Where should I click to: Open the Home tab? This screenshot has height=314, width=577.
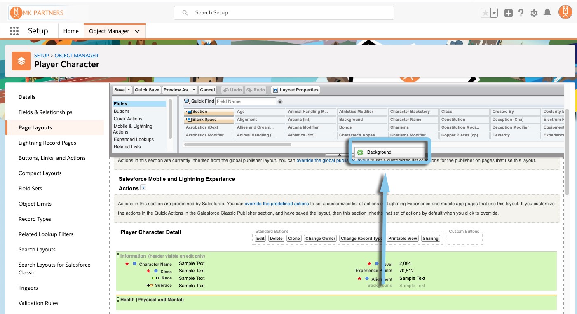pos(71,31)
